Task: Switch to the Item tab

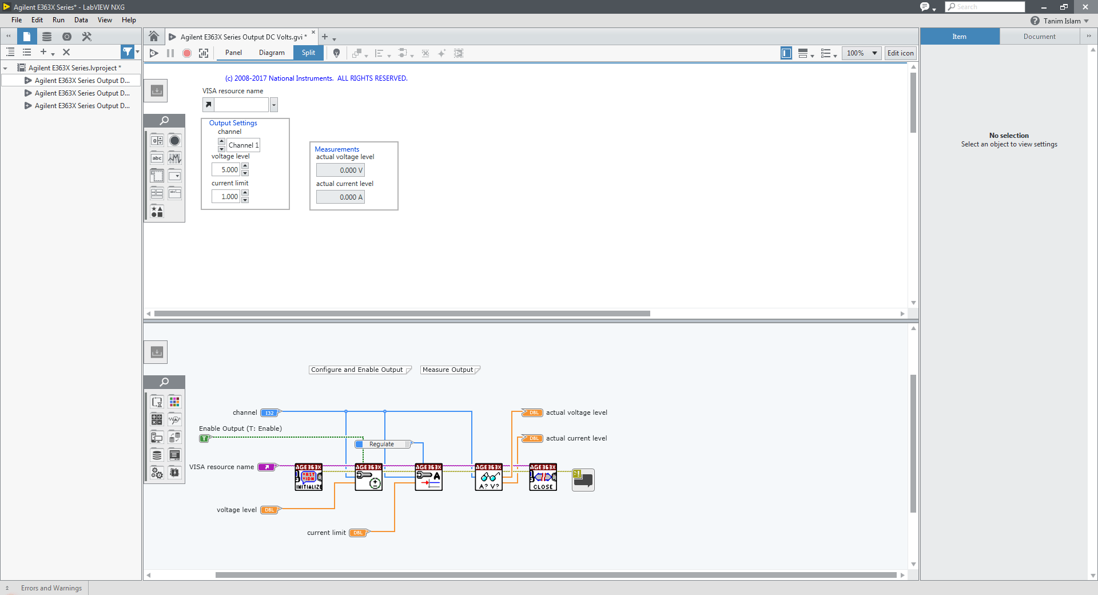Action: point(960,37)
